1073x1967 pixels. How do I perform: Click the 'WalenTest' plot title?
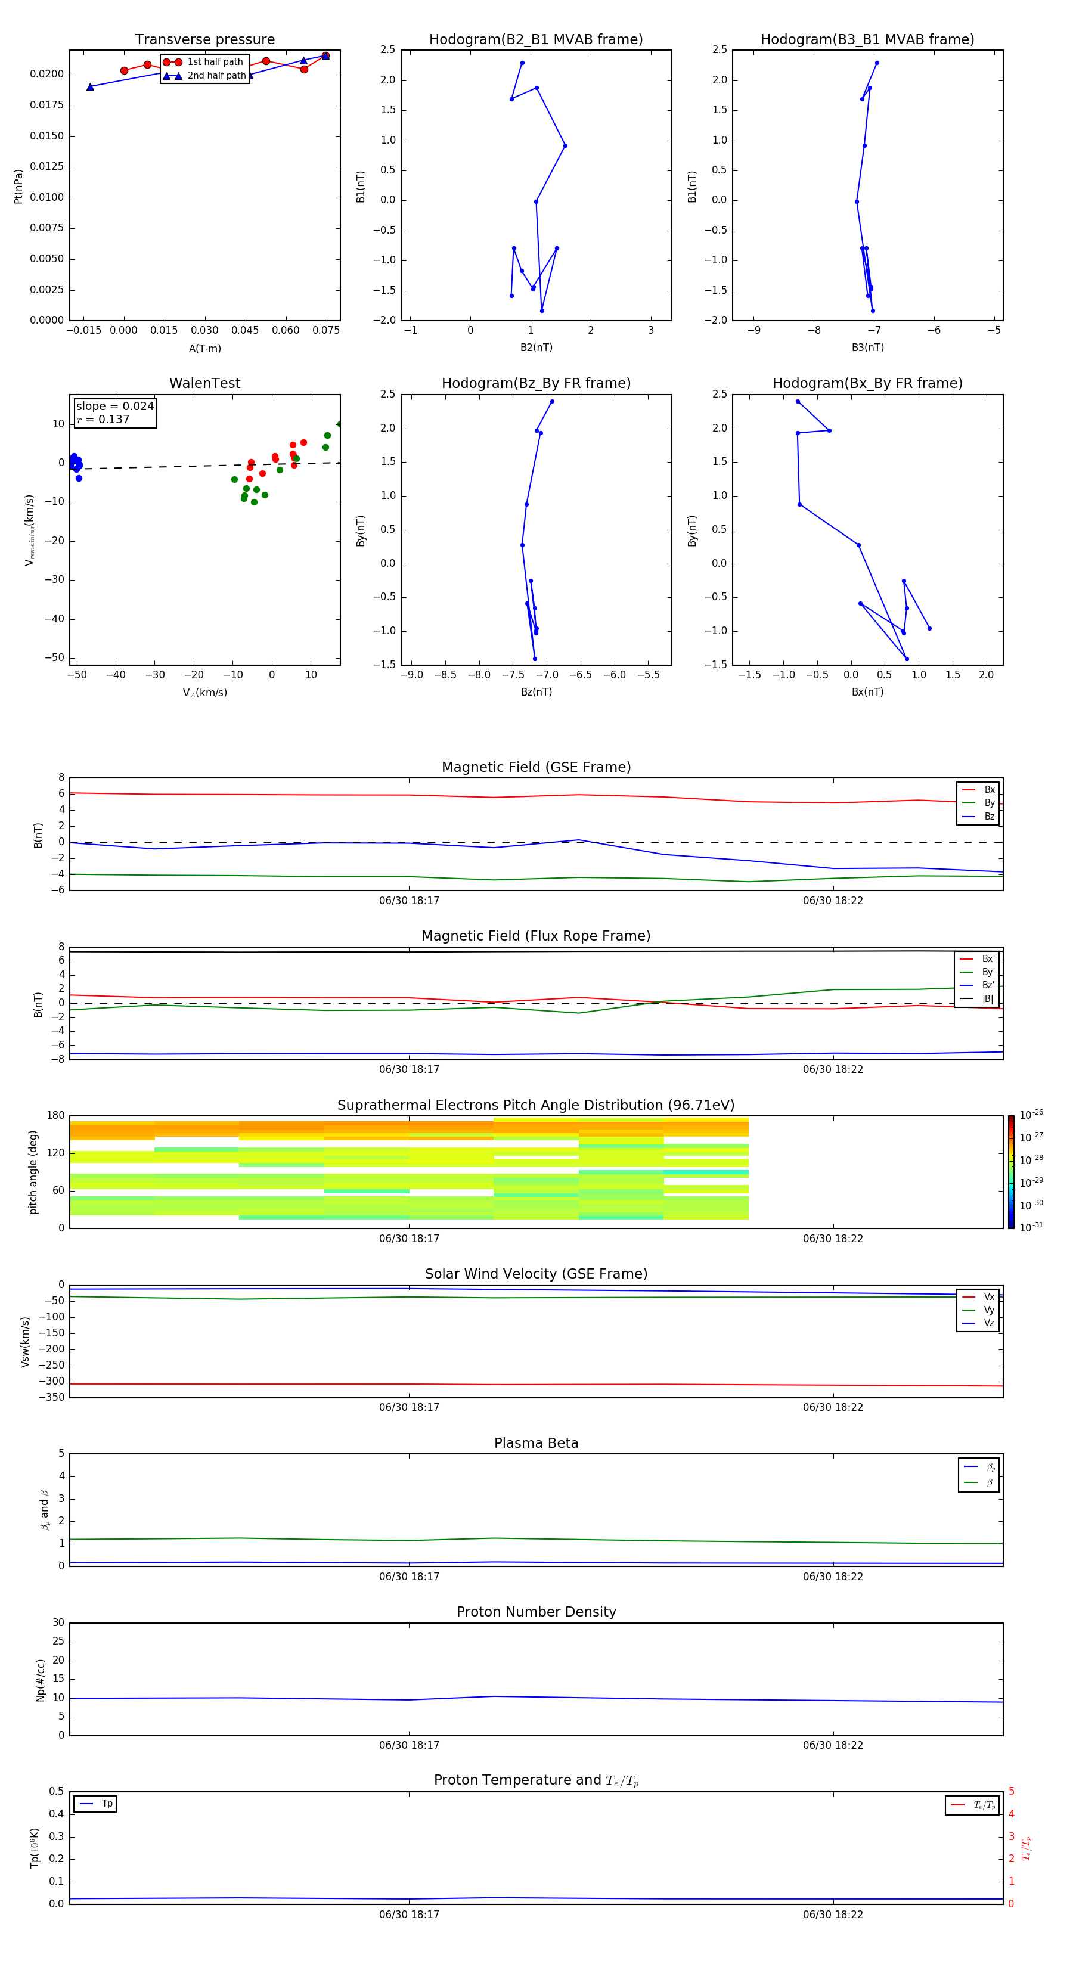[204, 383]
